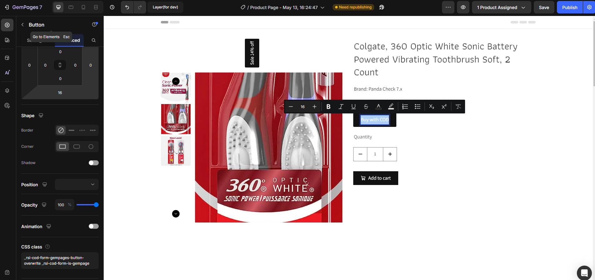
Task: Undo the last action
Action: click(x=127, y=7)
